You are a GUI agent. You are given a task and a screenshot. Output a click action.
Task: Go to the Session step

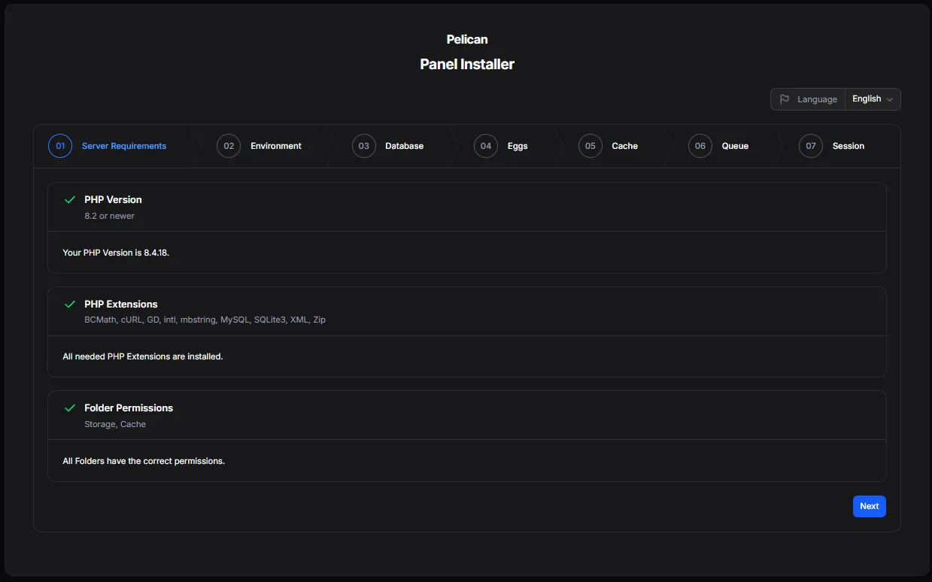849,146
